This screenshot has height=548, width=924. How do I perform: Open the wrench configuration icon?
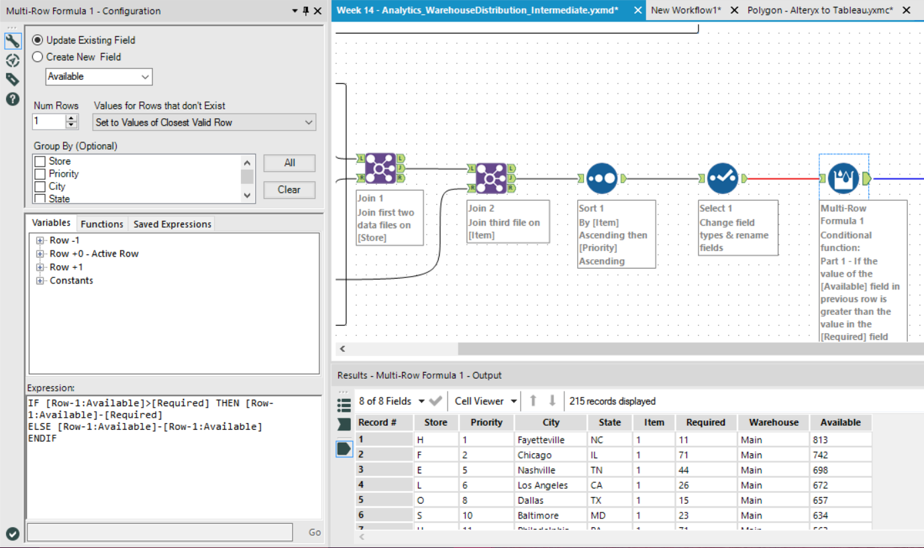pos(13,42)
